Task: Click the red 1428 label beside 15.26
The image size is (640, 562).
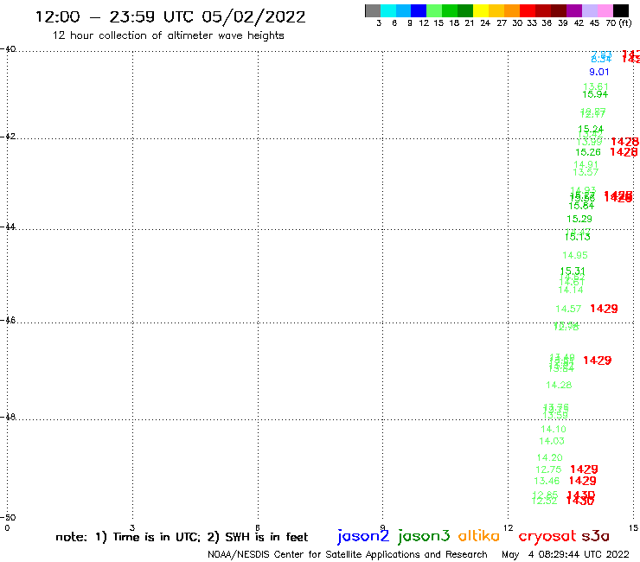Action: pyautogui.click(x=624, y=153)
